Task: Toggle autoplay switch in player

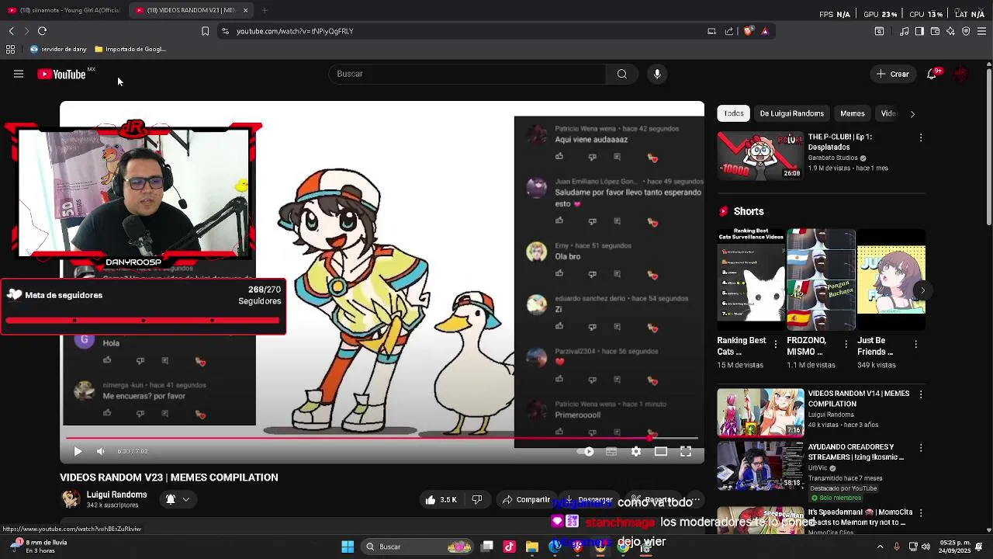Action: 586,451
